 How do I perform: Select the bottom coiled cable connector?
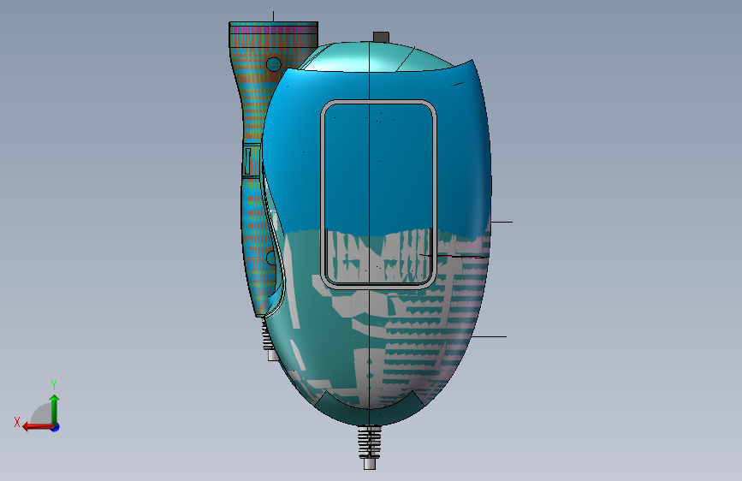pyautogui.click(x=370, y=448)
